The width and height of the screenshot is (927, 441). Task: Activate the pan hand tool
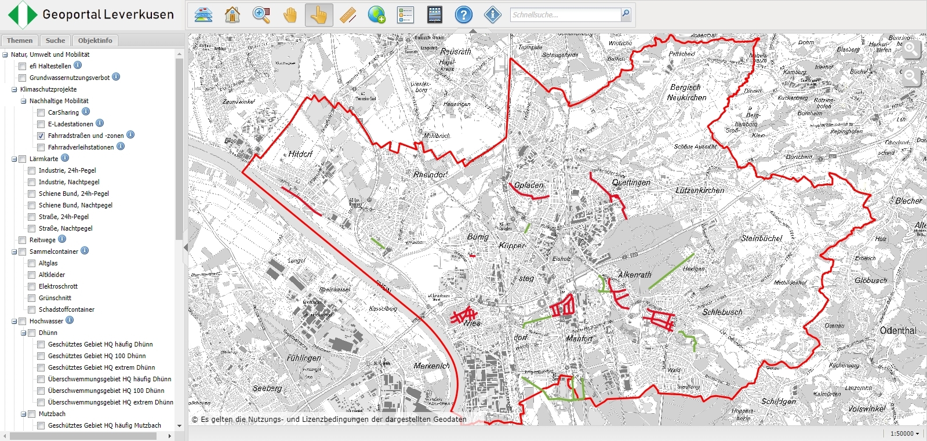coord(290,15)
